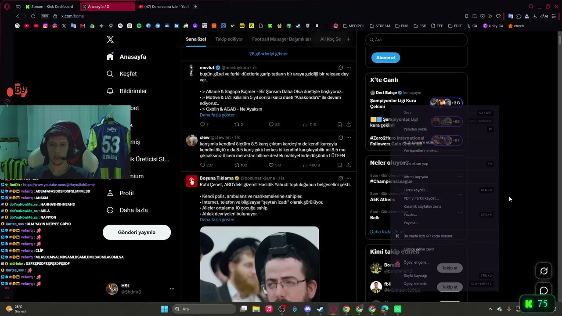Open account menu dots next to HS1

(x=172, y=289)
